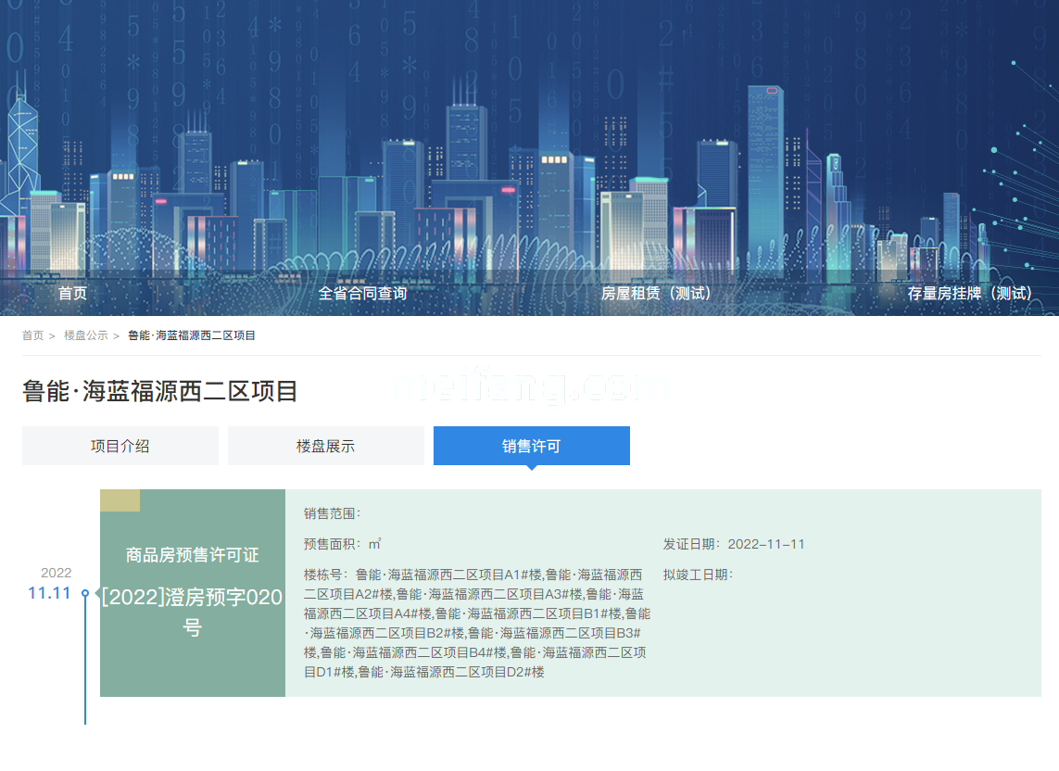Open 全省合同查询 navigation item
1059x771 pixels.
(x=362, y=293)
